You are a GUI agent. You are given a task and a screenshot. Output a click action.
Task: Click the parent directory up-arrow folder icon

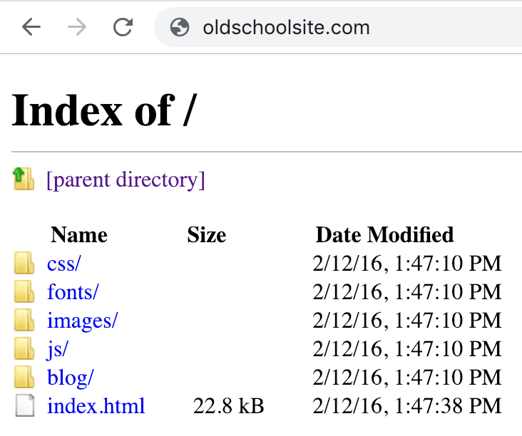coord(24,179)
